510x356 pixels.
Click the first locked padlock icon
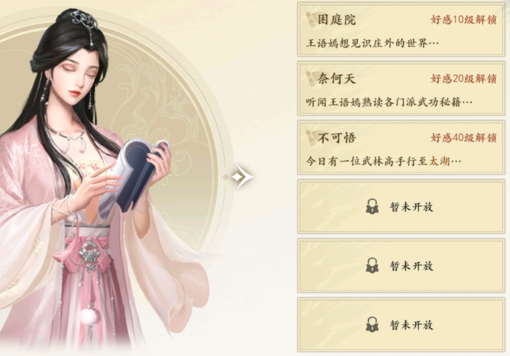coord(372,207)
